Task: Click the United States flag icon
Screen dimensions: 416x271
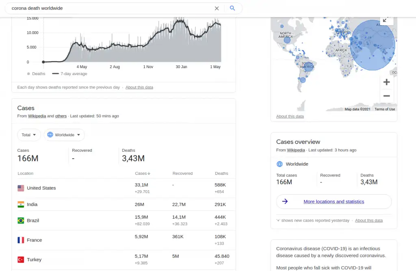Action: (21, 188)
